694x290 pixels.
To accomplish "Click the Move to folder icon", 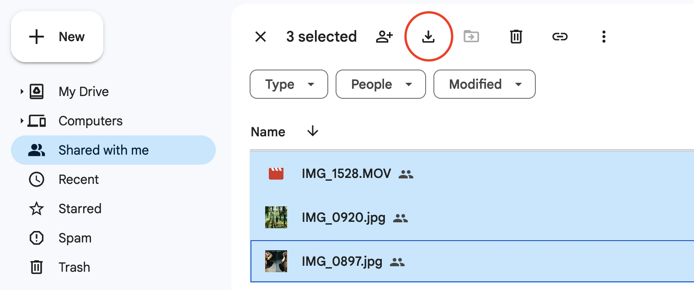I will pyautogui.click(x=471, y=37).
